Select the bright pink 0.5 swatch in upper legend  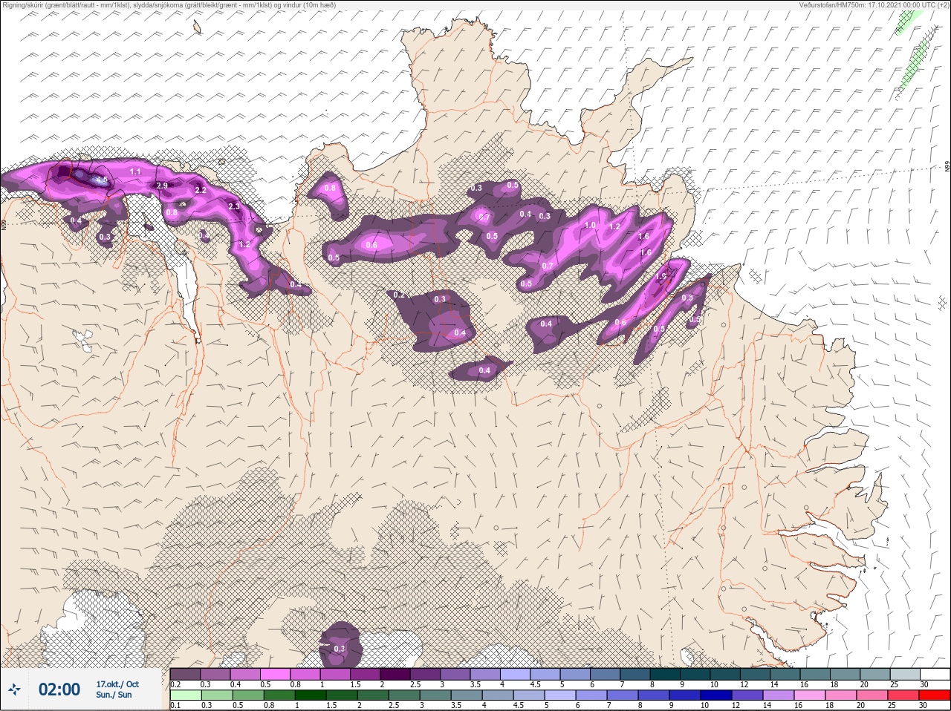coord(275,674)
